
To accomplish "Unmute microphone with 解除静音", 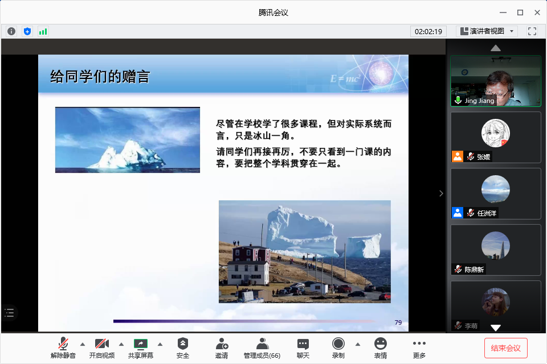I will [x=63, y=348].
